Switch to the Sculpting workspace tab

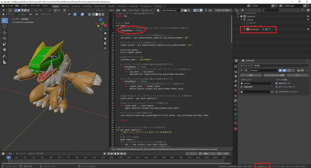point(76,6)
